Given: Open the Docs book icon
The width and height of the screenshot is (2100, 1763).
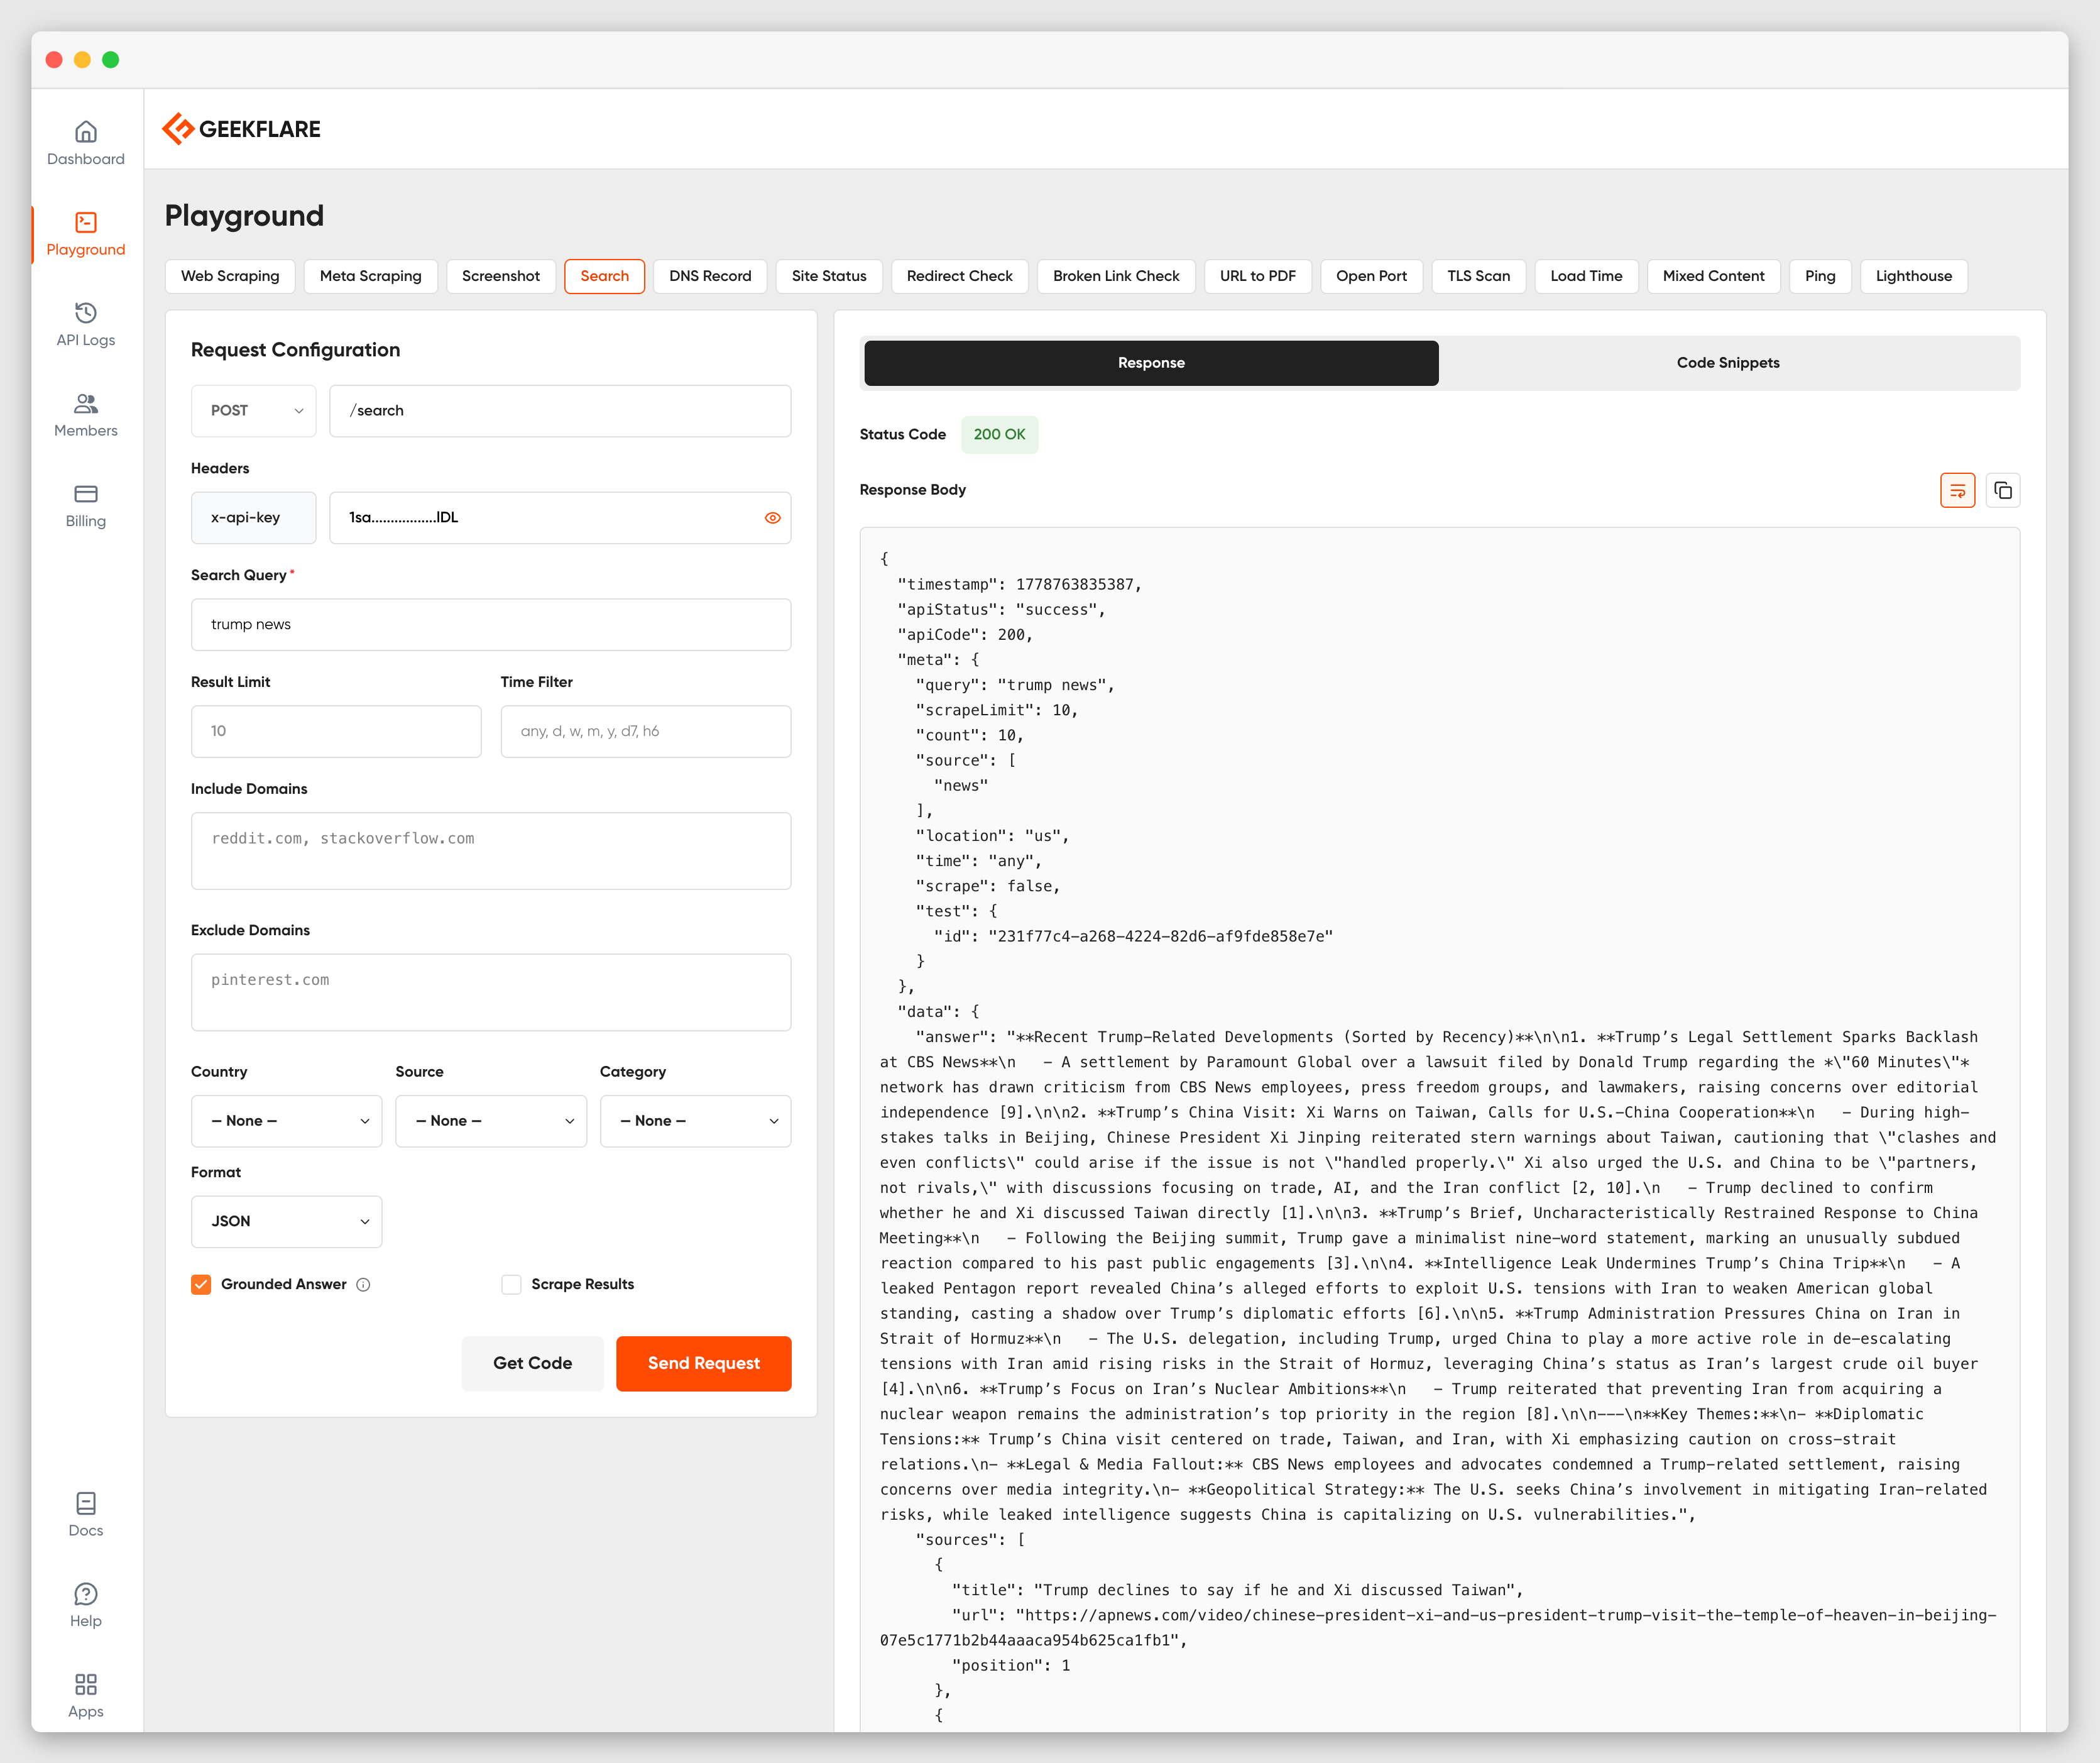Looking at the screenshot, I should 86,1503.
